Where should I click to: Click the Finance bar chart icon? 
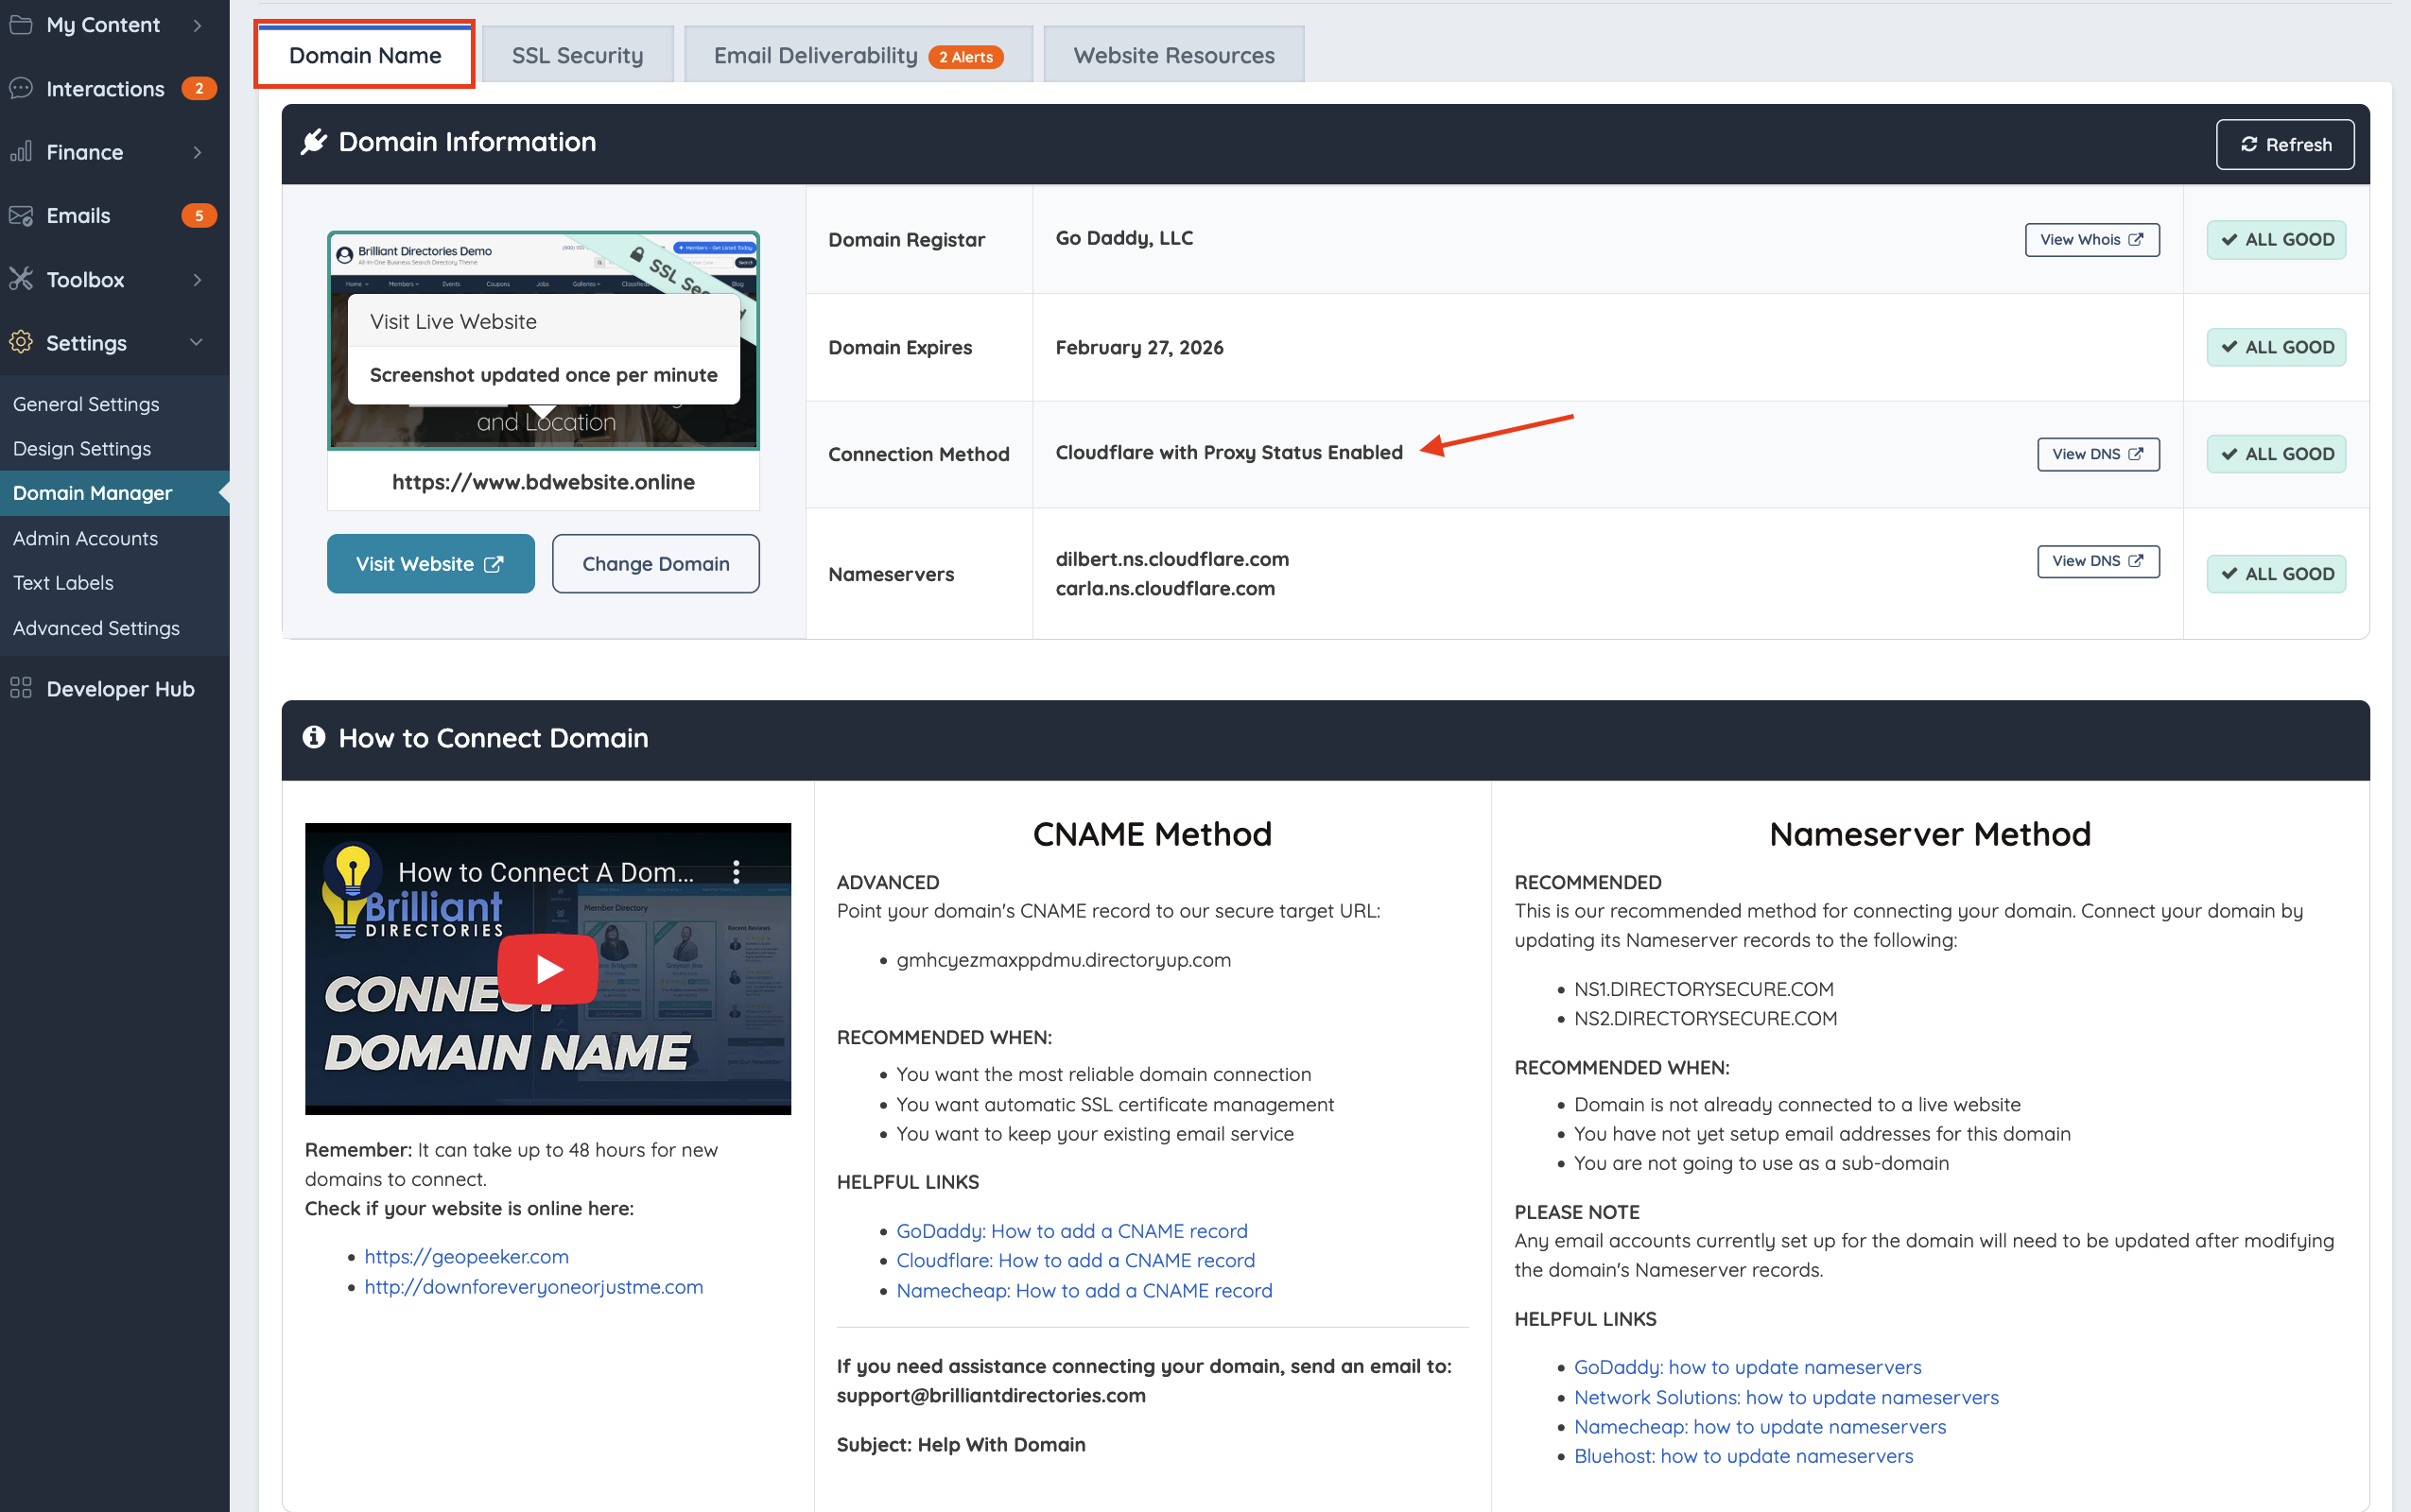[x=21, y=152]
